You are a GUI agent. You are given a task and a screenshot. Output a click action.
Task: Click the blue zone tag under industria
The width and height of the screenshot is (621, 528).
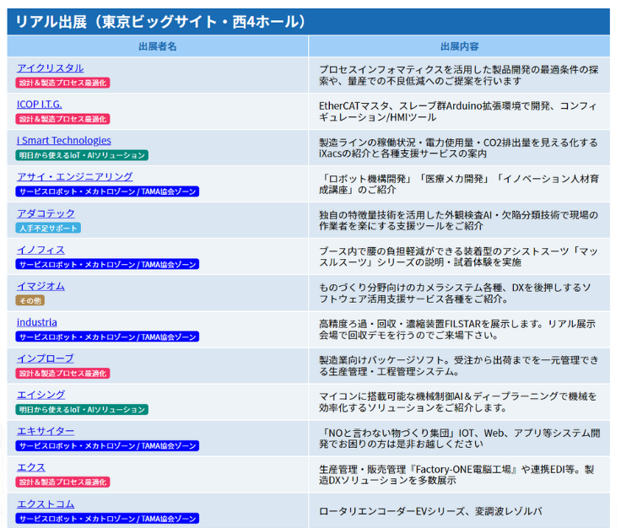pos(107,337)
